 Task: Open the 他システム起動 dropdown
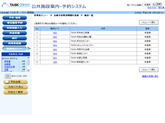(x=149, y=4)
